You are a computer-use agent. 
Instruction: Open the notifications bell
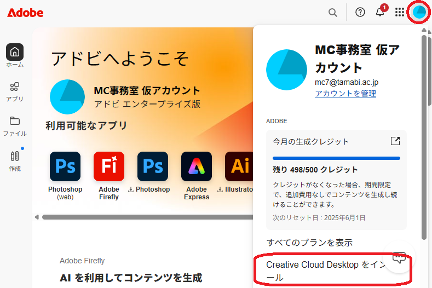pos(380,12)
